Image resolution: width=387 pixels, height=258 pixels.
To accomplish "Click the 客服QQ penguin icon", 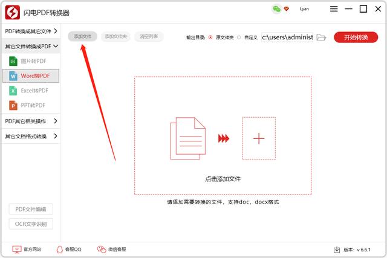I will tap(60, 249).
